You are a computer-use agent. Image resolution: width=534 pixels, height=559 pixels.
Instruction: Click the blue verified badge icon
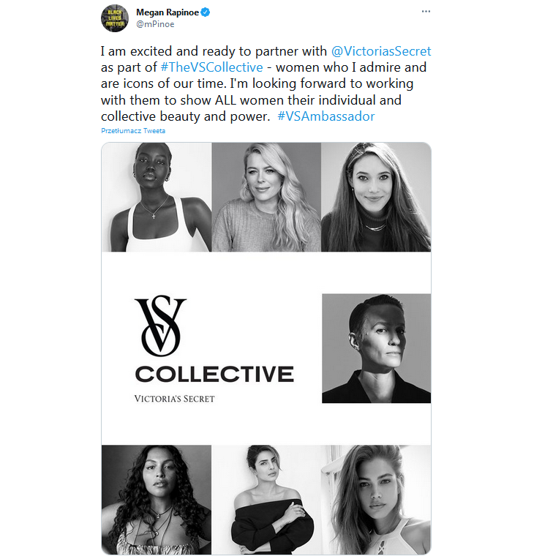coord(206,12)
